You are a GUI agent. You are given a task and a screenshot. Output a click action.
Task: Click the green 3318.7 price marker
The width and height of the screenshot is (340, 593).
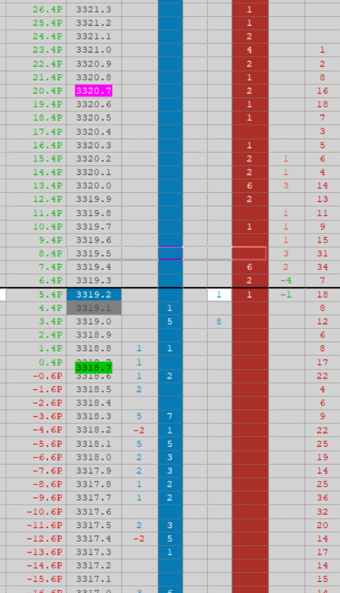tap(94, 368)
